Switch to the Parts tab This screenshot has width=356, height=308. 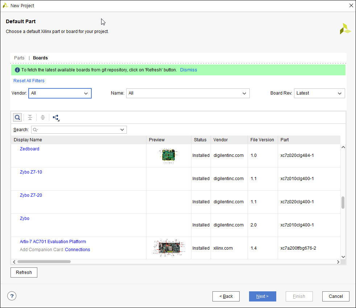click(19, 58)
